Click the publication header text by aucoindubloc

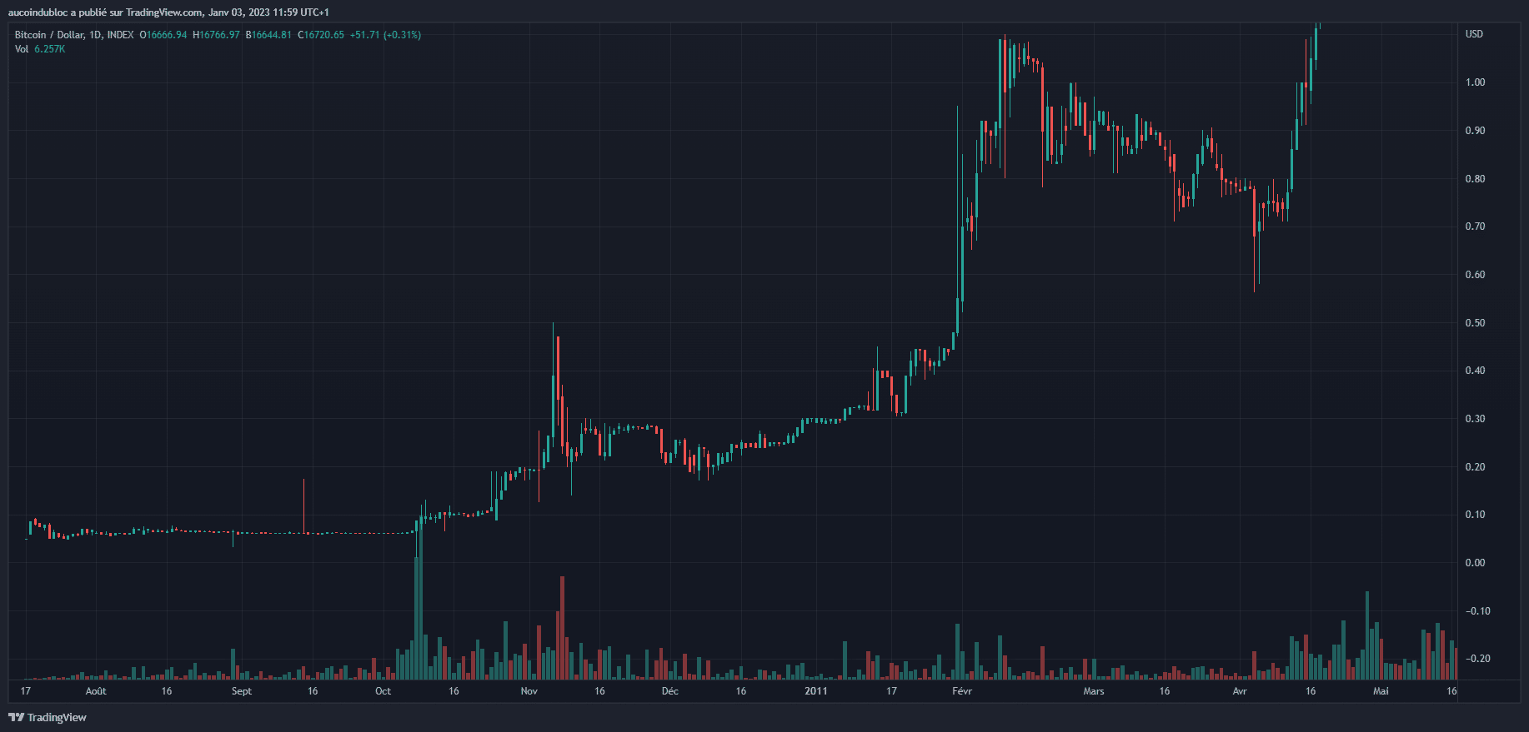(168, 12)
